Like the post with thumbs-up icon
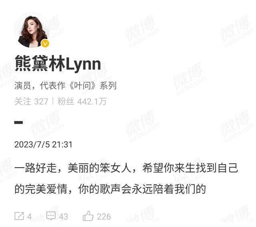This screenshot has height=227, width=256. 88,216
